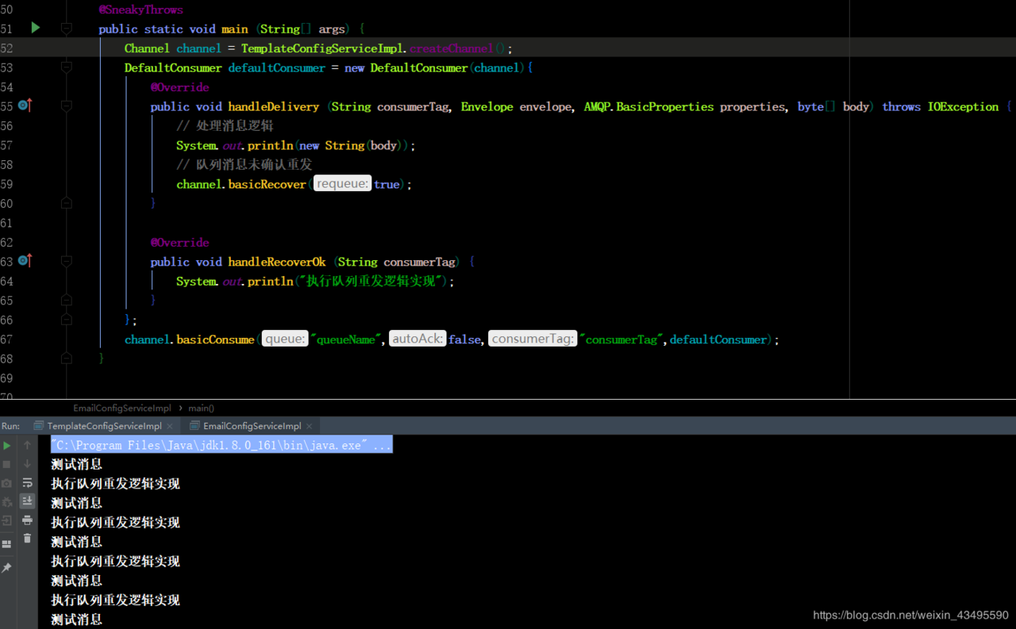Click the TemplateConfigServiceImpl class reference on line 52

point(324,48)
